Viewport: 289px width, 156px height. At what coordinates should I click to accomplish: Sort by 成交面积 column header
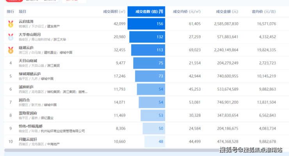point(114,12)
